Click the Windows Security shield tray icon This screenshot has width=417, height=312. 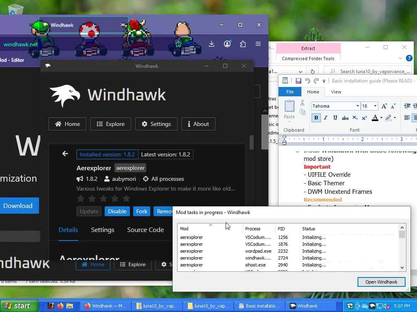point(350,306)
